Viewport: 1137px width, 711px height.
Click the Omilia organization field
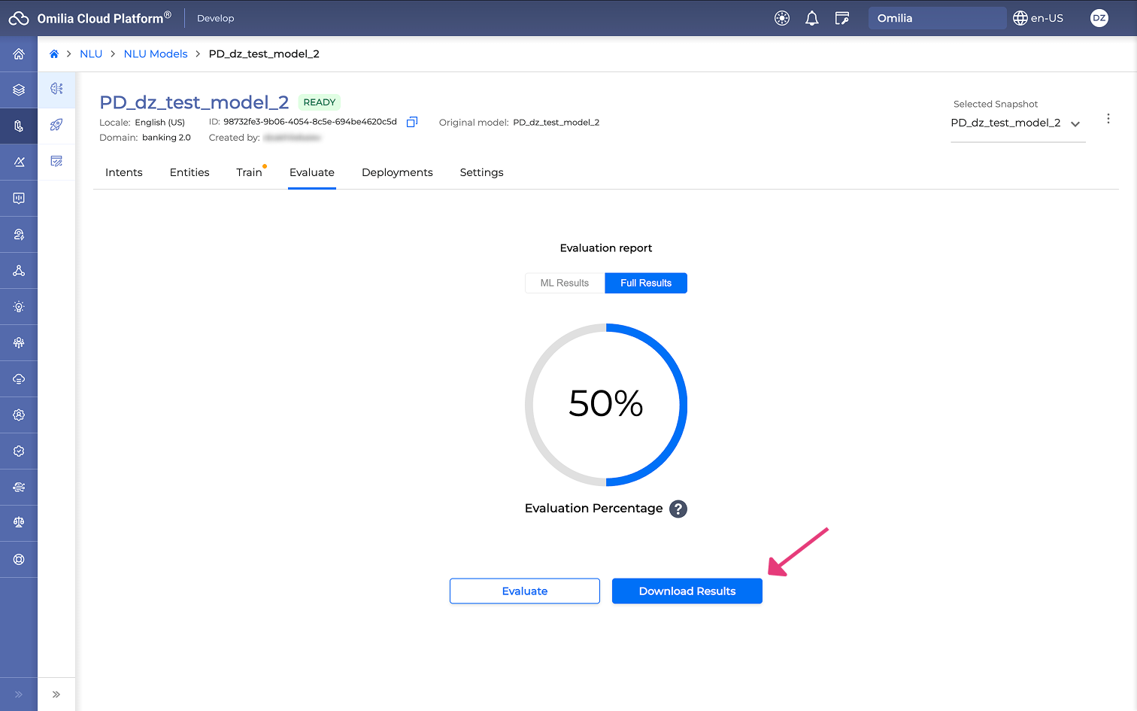(936, 18)
